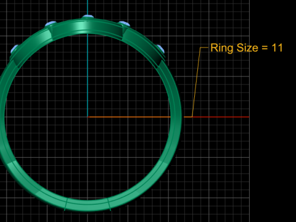Select the "Ring Size = 11" annotation text

click(247, 47)
